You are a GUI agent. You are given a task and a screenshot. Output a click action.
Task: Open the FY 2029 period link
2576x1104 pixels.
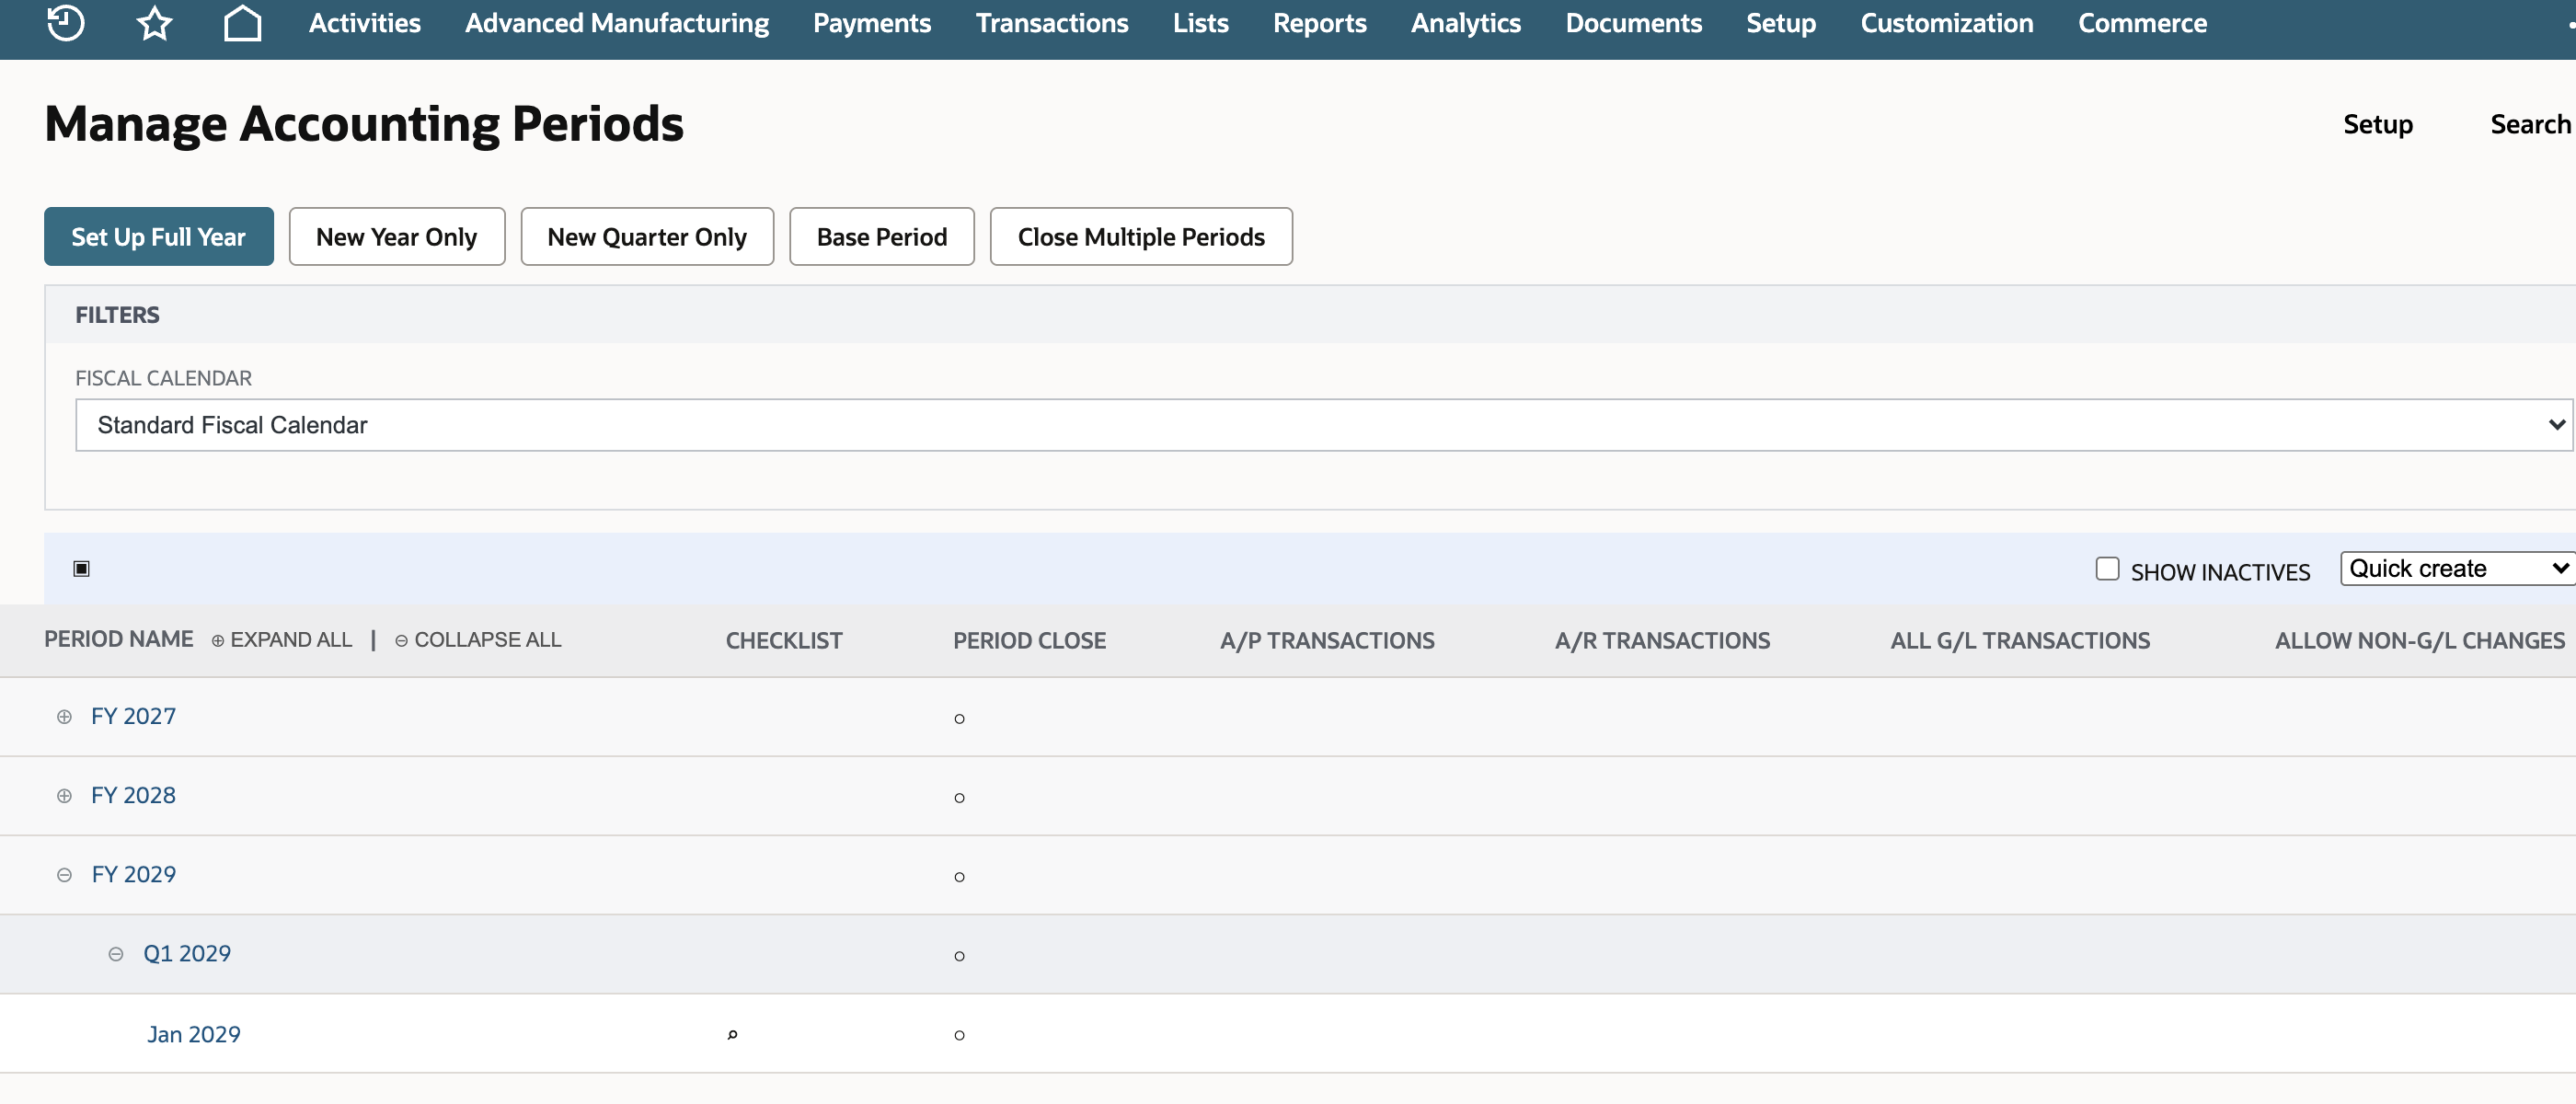(133, 874)
